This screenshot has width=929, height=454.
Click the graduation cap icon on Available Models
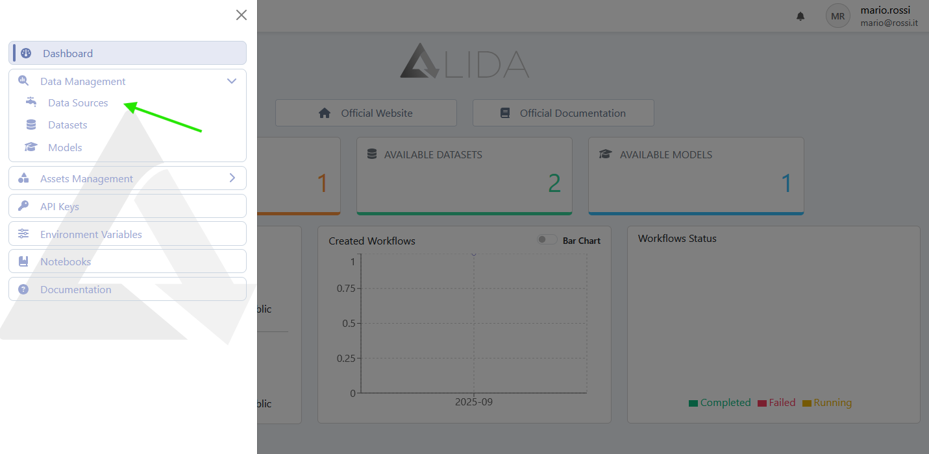[x=605, y=154]
